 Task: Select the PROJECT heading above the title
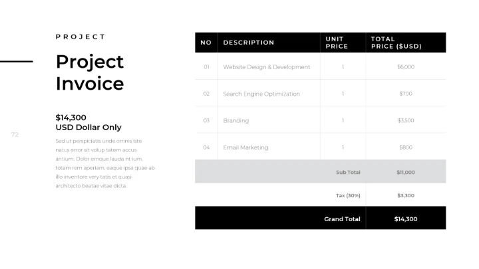80,37
